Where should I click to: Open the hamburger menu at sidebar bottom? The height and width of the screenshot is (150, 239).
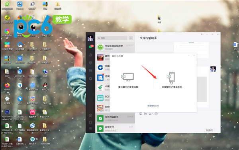pos(90,129)
